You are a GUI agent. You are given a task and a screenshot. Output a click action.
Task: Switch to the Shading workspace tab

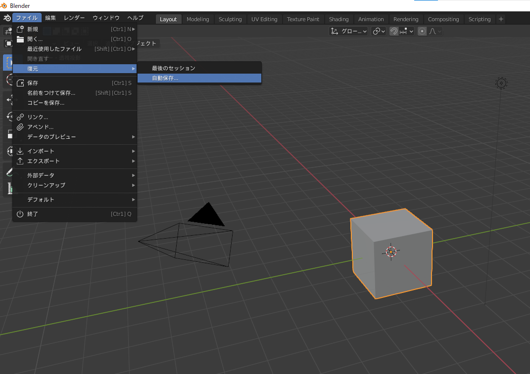click(338, 19)
